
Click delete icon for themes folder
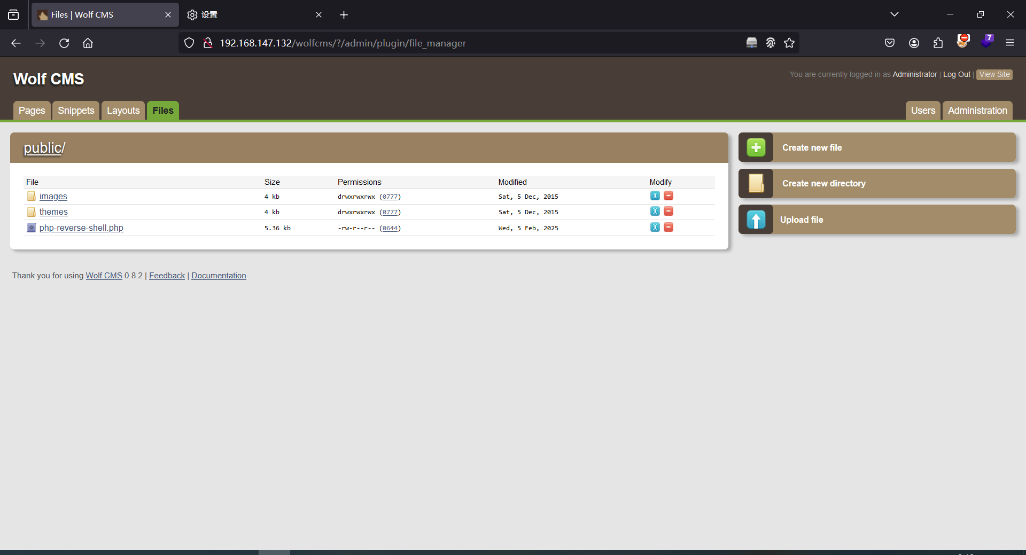pyautogui.click(x=669, y=212)
